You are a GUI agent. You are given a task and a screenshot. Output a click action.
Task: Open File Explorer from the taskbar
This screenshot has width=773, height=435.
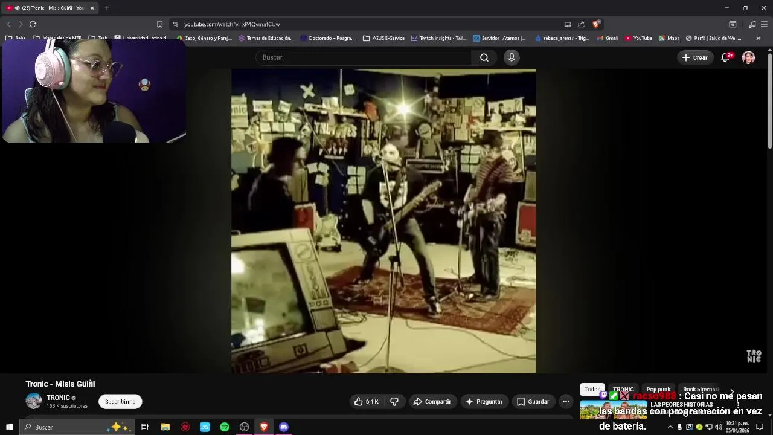coord(165,427)
